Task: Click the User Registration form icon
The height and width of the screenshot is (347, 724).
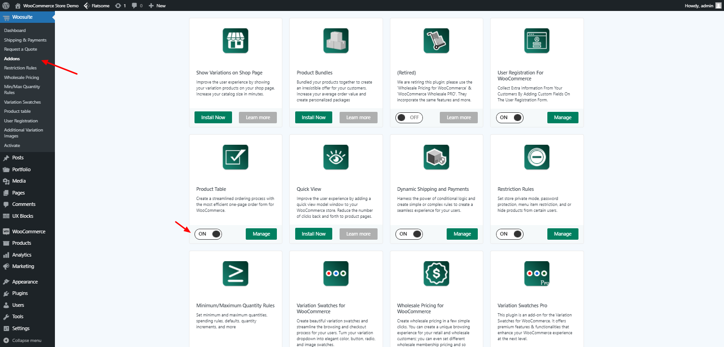Action: tap(537, 41)
